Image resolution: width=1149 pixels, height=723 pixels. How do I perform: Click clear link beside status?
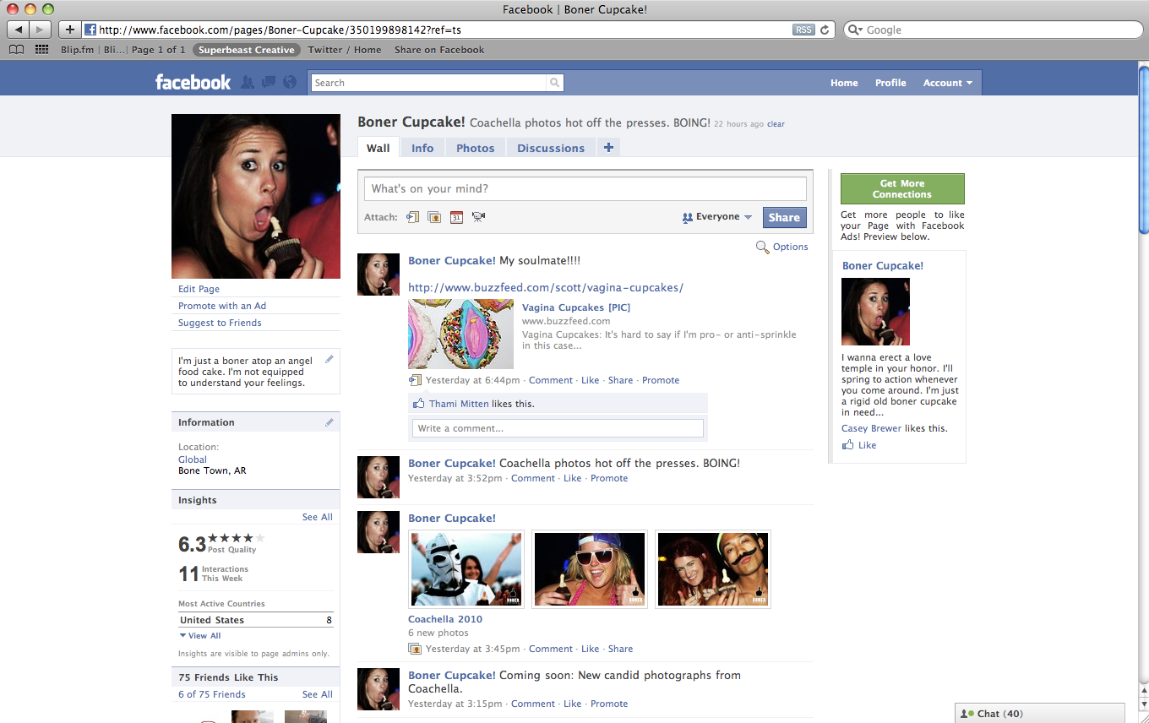click(776, 124)
